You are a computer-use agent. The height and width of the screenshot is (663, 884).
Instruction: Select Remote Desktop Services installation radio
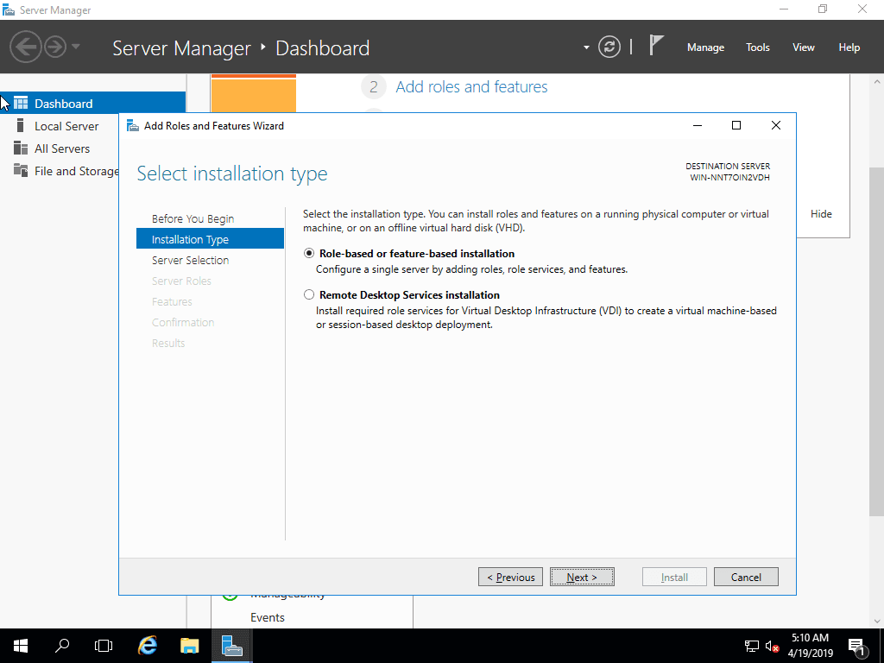[309, 294]
